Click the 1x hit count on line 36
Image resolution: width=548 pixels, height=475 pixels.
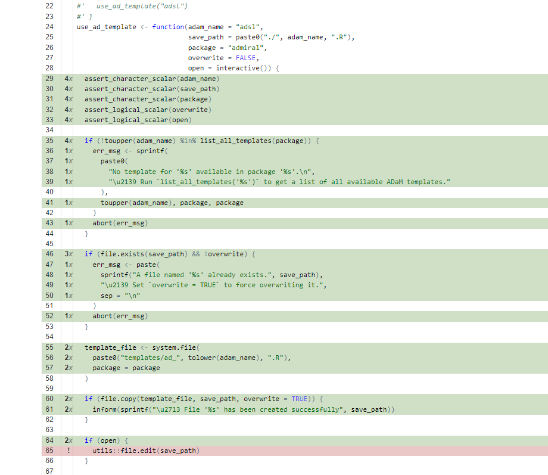tap(68, 151)
